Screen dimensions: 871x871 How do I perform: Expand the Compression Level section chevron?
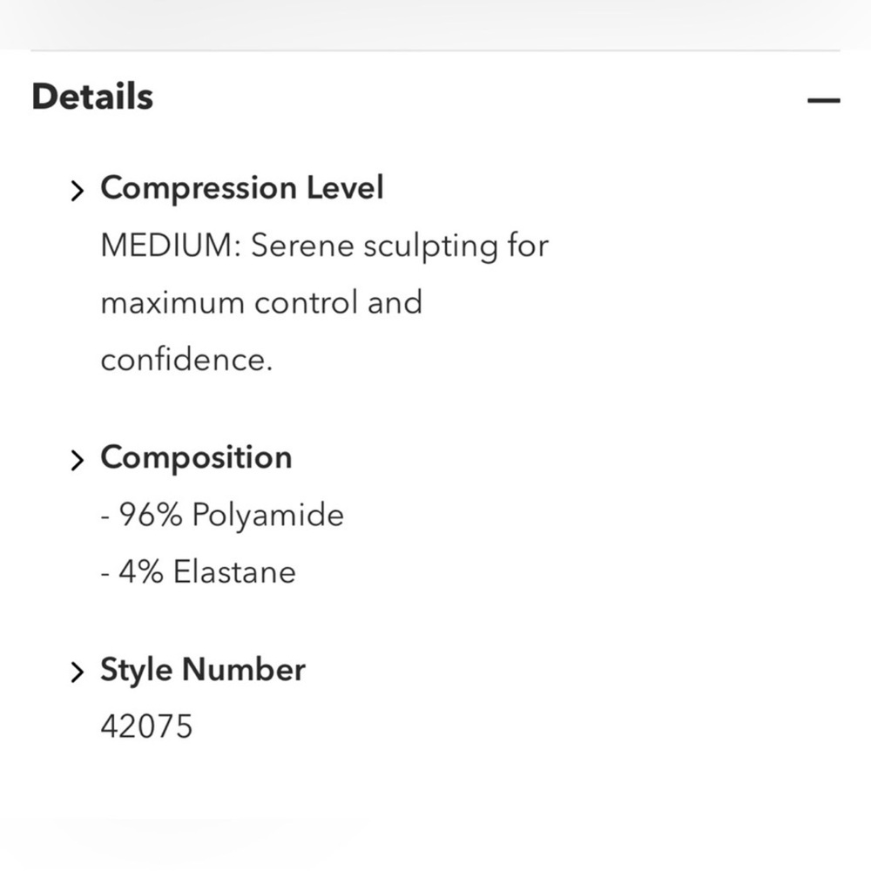[78, 190]
